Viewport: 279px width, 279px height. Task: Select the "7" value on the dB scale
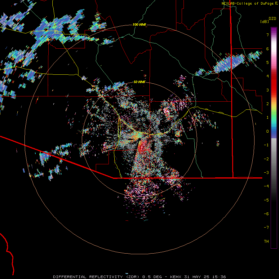pos(268,35)
